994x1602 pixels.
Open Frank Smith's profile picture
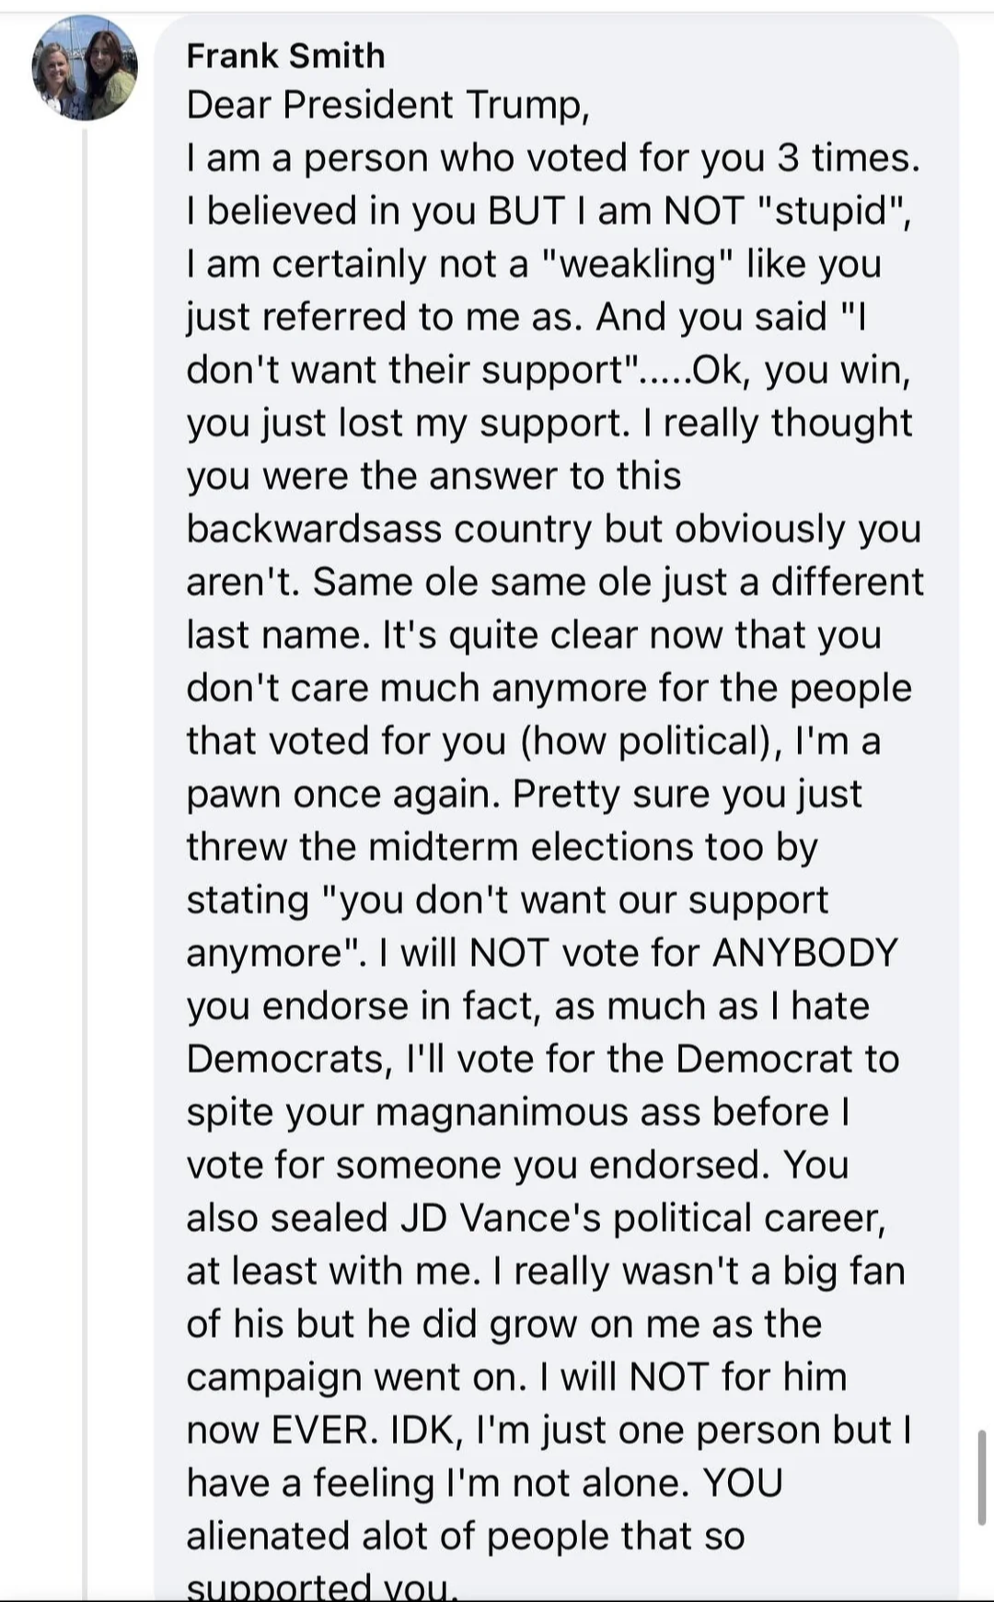(85, 68)
